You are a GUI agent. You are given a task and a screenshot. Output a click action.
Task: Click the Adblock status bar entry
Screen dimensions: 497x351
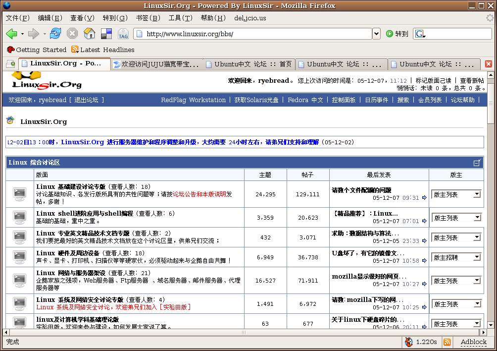[474, 342]
